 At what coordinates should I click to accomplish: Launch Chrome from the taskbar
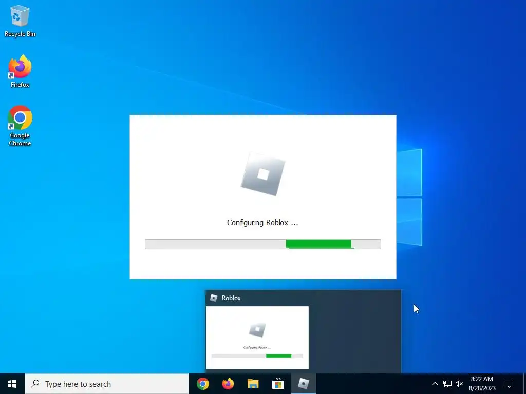(x=202, y=384)
